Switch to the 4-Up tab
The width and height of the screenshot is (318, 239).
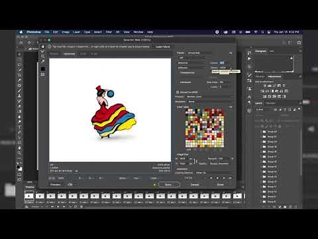(94, 54)
